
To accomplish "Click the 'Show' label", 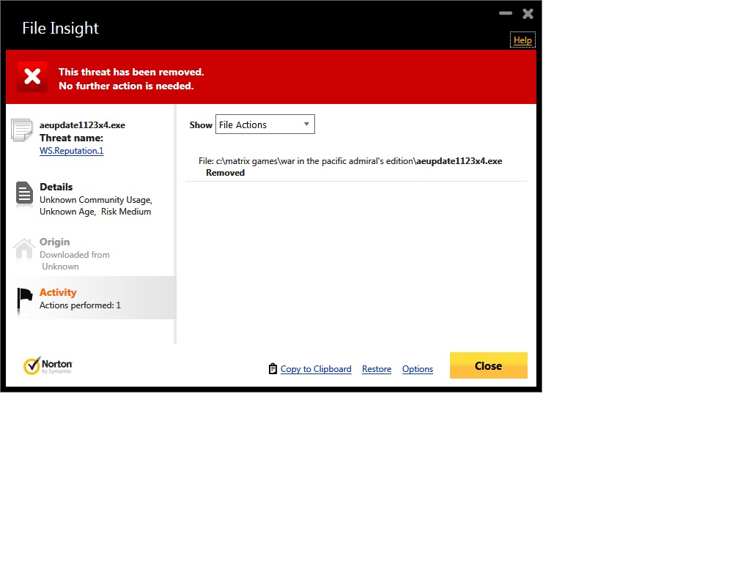I will pos(201,125).
